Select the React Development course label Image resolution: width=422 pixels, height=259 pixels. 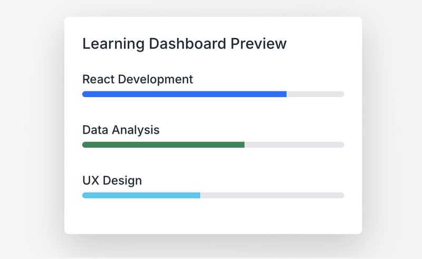138,80
